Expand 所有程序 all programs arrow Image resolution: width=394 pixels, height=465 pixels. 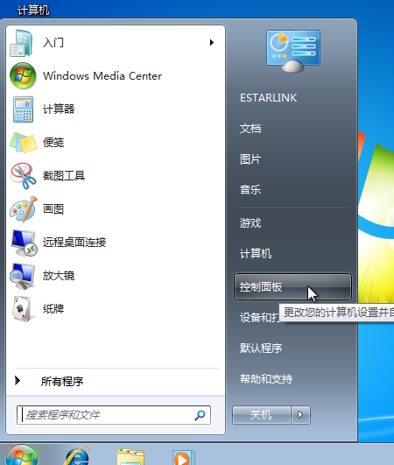(x=18, y=380)
